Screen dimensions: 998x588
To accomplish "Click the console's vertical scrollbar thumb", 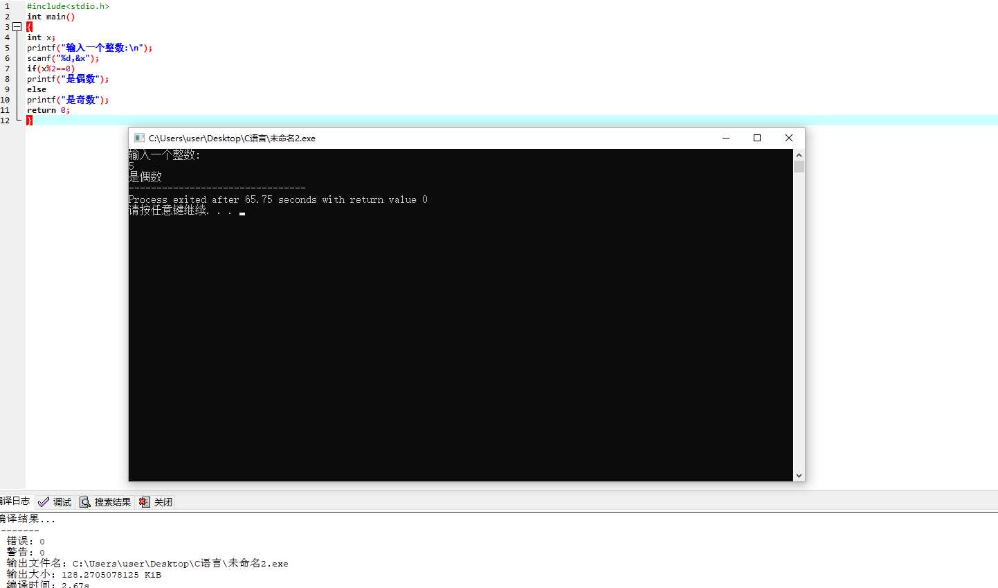I will click(799, 167).
